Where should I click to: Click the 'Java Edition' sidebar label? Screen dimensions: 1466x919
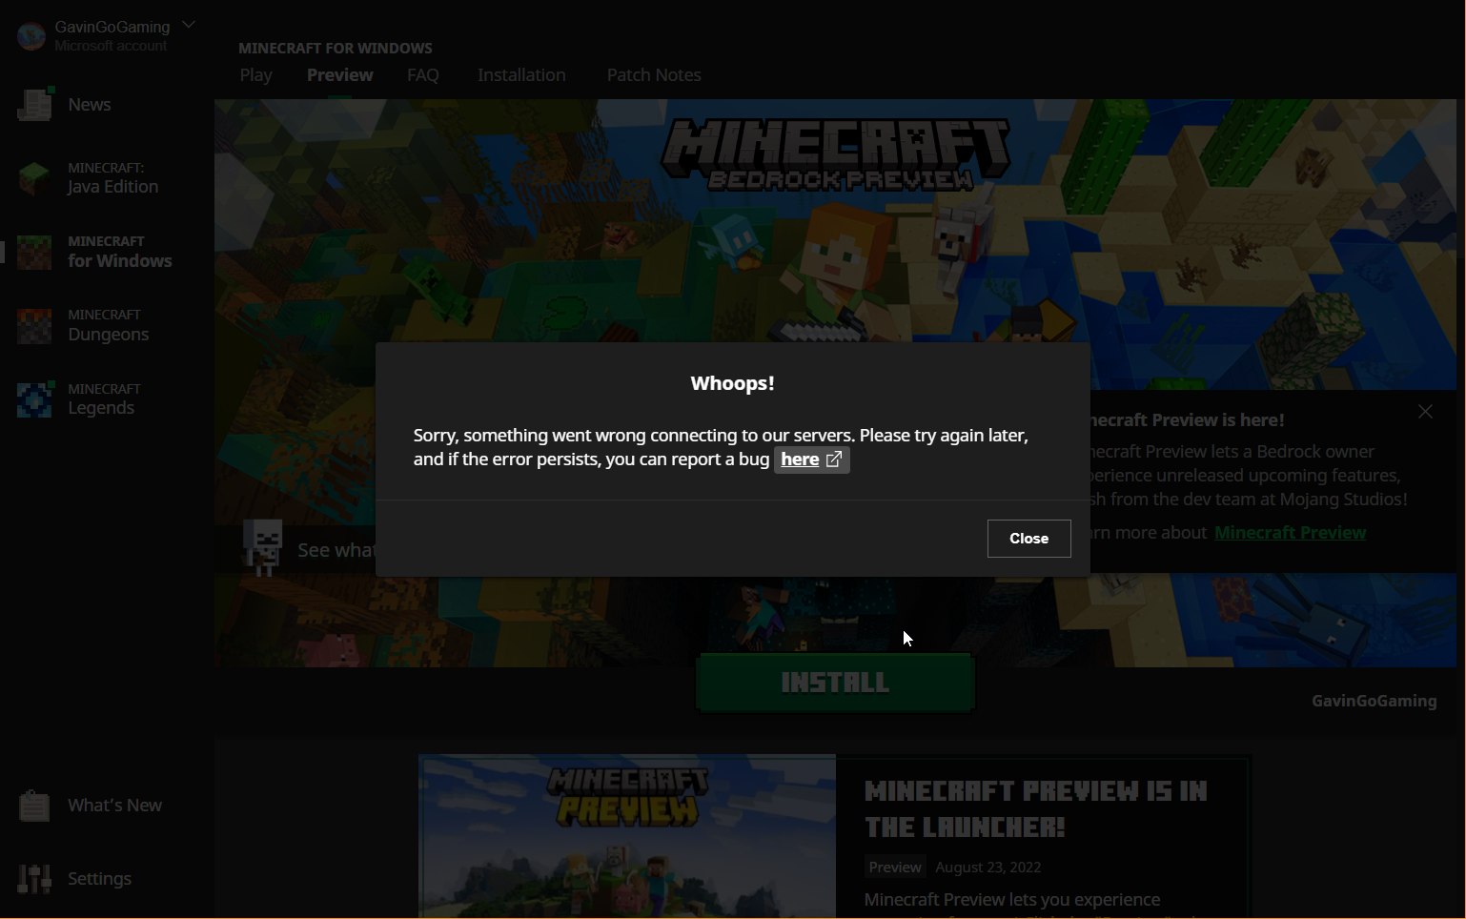(113, 187)
